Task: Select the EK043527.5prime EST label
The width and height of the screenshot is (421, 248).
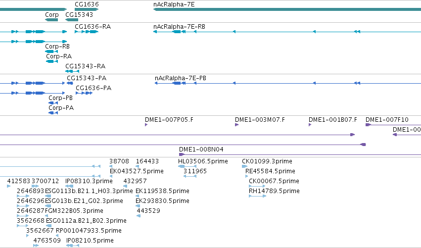Action: pyautogui.click(x=137, y=171)
